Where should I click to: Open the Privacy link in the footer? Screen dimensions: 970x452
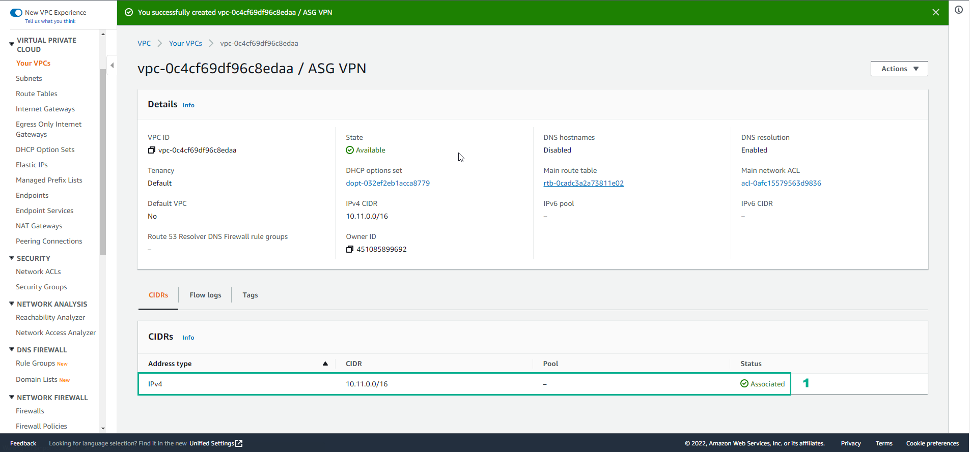[851, 443]
